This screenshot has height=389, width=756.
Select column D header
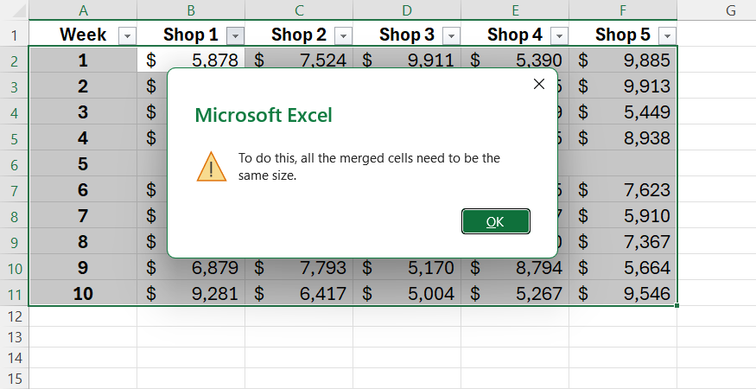point(407,10)
